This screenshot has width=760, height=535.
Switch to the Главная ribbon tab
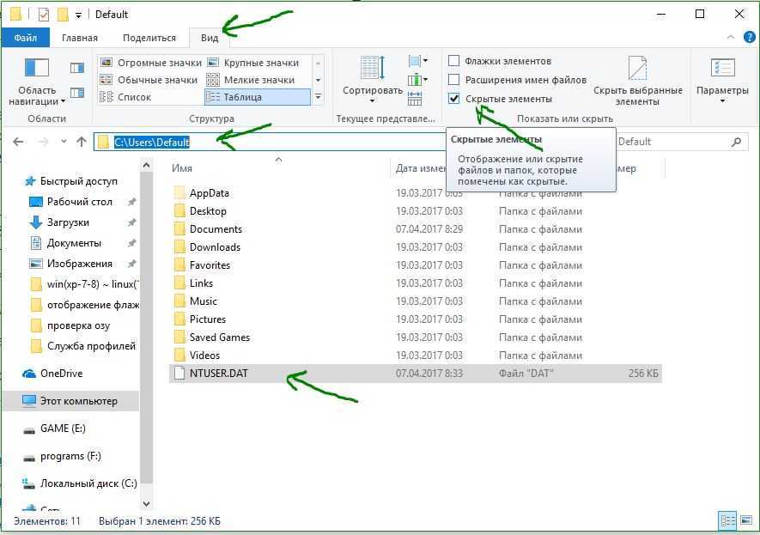(x=79, y=38)
